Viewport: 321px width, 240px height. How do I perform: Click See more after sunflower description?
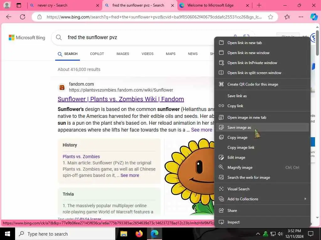[x=202, y=130]
